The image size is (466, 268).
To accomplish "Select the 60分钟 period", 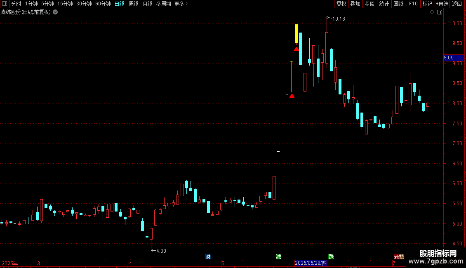I will tap(103, 4).
